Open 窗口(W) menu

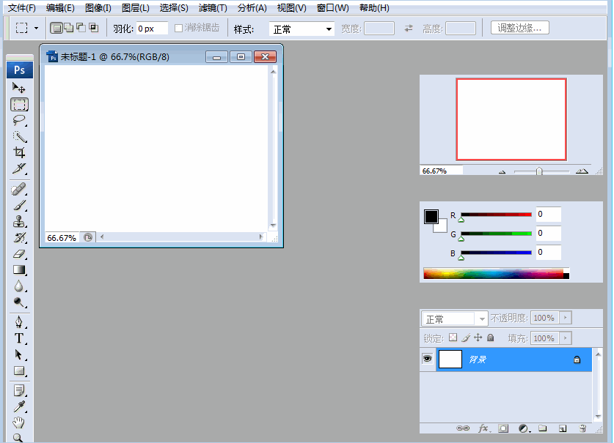point(332,8)
